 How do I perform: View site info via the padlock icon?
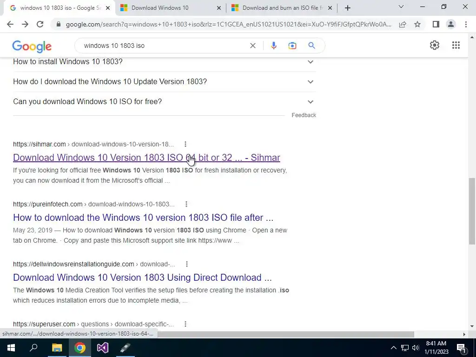tap(59, 24)
